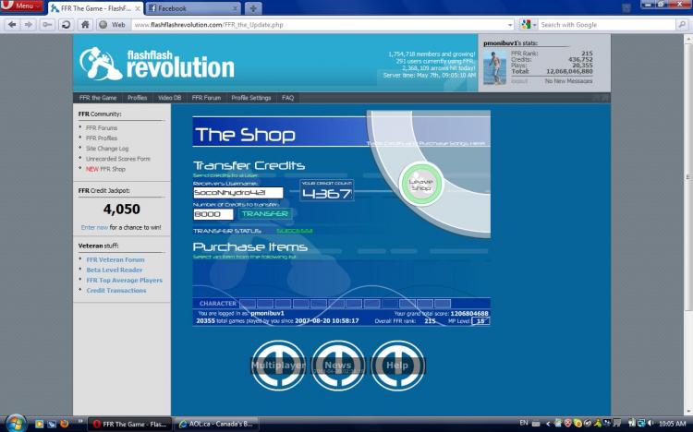Reload the page
Screen dimensions: 693x432
click(66, 25)
